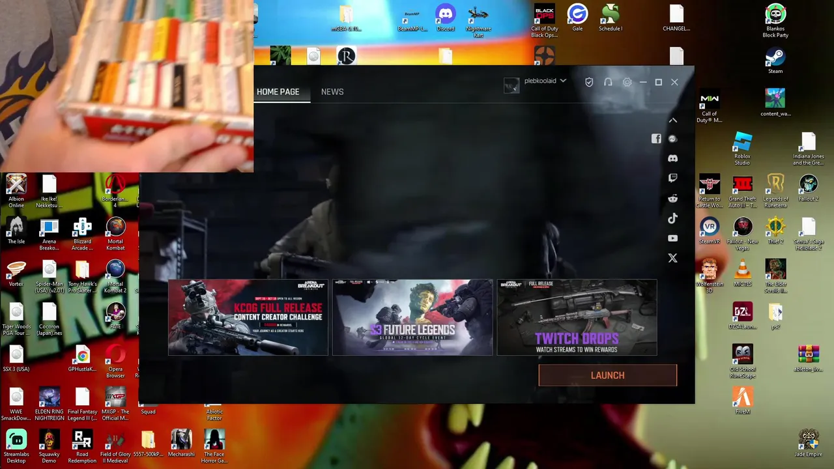
Task: Click the plebkoolaid profile avatar
Action: pyautogui.click(x=511, y=85)
